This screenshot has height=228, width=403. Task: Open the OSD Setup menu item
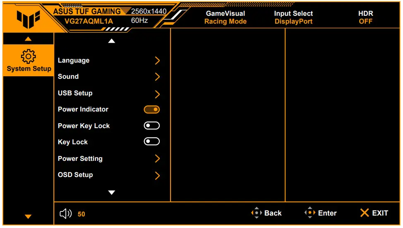75,175
